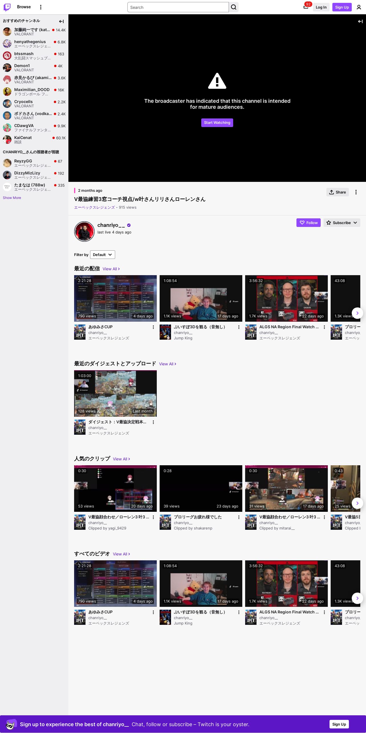
Task: Expand the Filter by Default dropdown
Action: click(103, 255)
